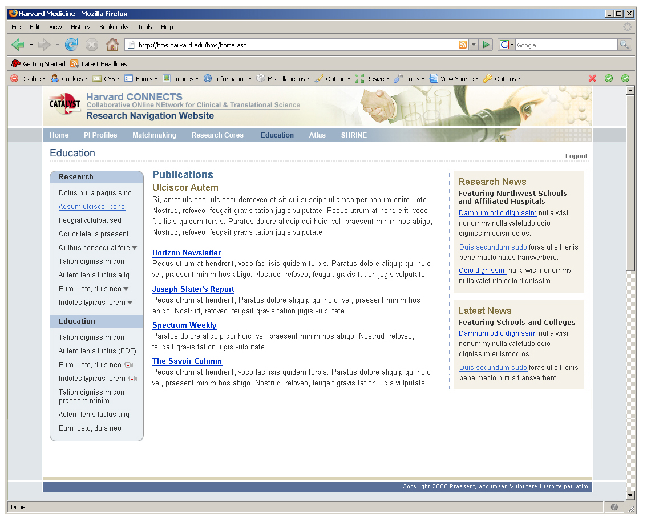Open the Images toolbar menu
Image resolution: width=647 pixels, height=519 pixels.
(181, 78)
